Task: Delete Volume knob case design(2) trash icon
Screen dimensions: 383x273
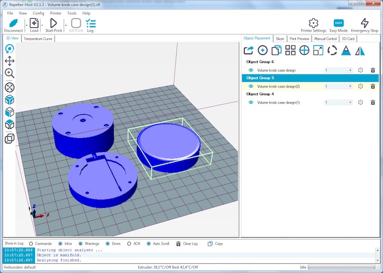Action: (373, 86)
